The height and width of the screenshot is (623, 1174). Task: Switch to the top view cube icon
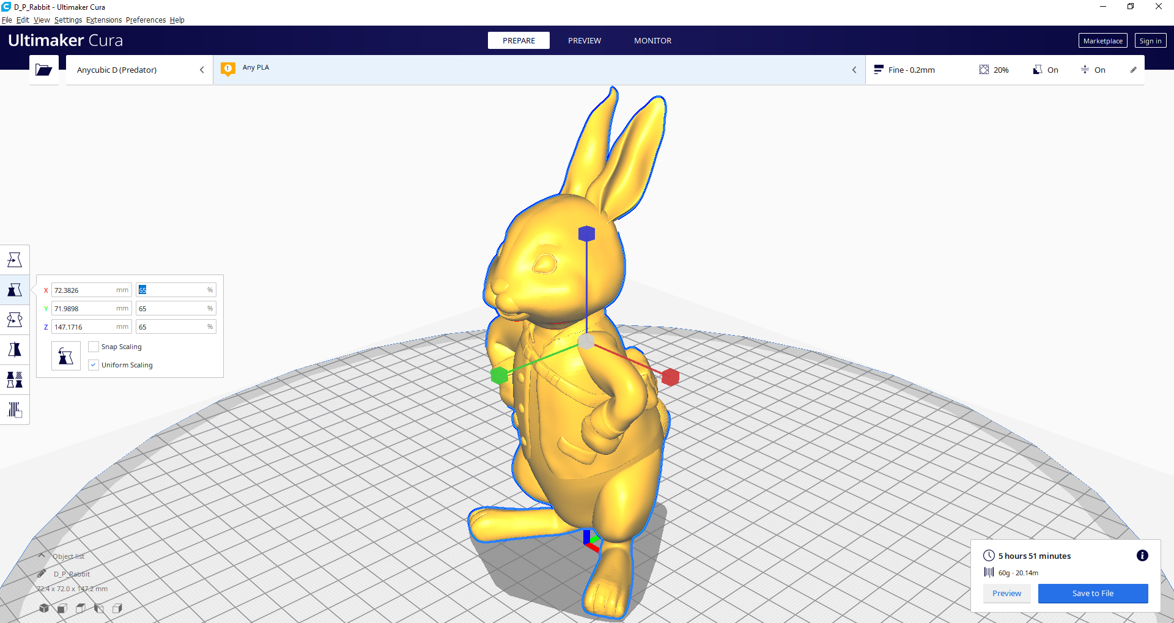click(81, 608)
